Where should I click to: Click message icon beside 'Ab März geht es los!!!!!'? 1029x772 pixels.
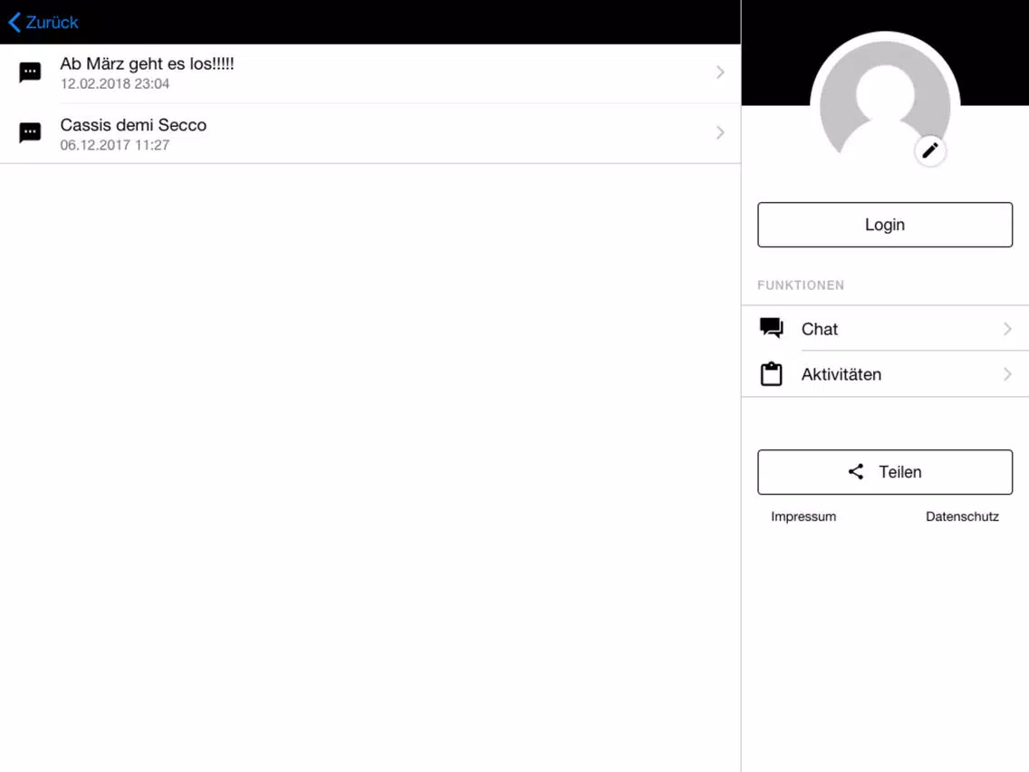tap(30, 72)
